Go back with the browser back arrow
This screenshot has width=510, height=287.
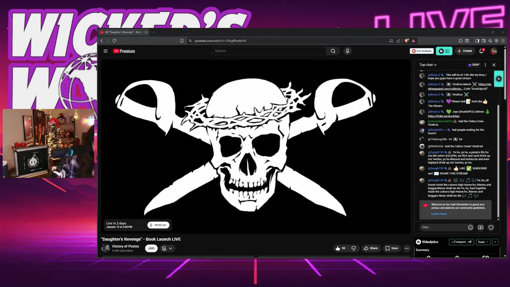coord(102,41)
